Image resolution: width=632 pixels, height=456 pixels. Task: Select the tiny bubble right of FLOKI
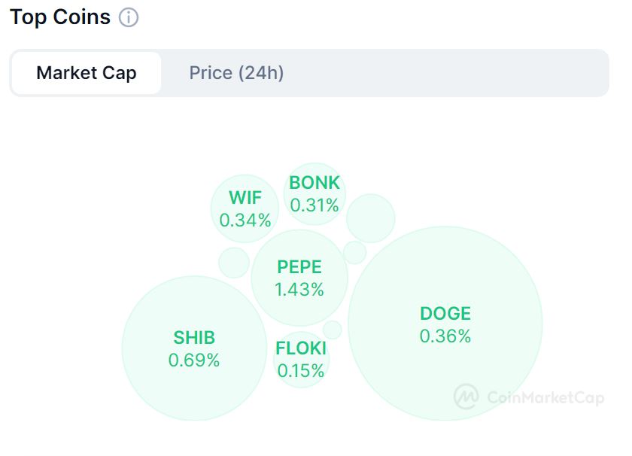coord(333,330)
